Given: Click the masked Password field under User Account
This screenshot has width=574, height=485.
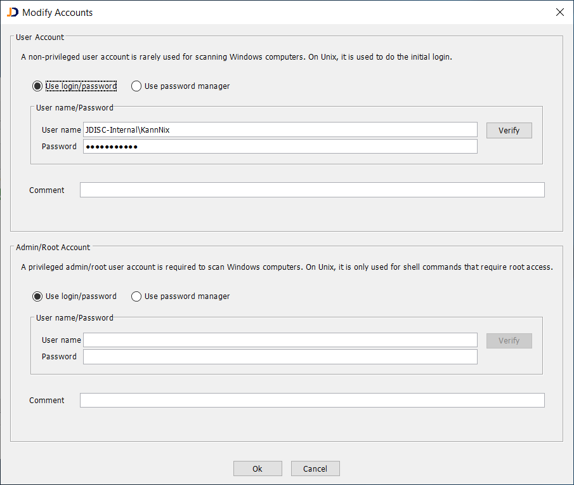Looking at the screenshot, I should (x=280, y=146).
